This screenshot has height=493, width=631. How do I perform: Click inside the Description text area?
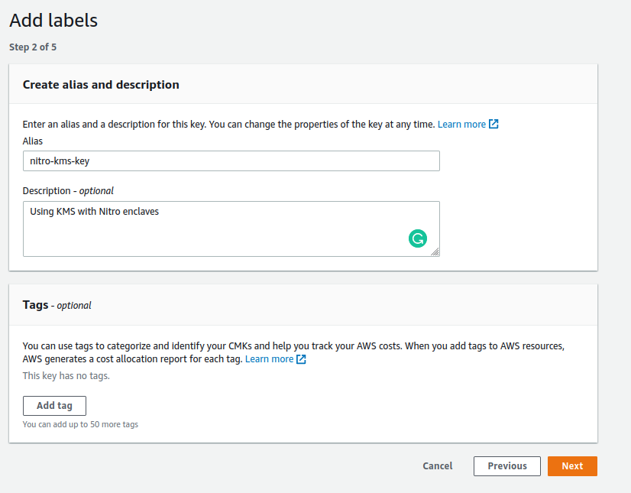click(214, 229)
